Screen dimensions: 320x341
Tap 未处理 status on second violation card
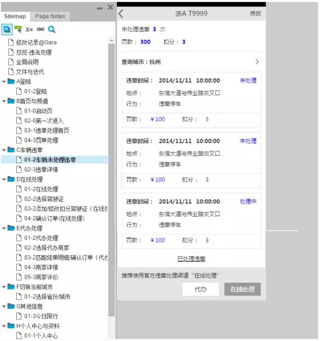(248, 141)
